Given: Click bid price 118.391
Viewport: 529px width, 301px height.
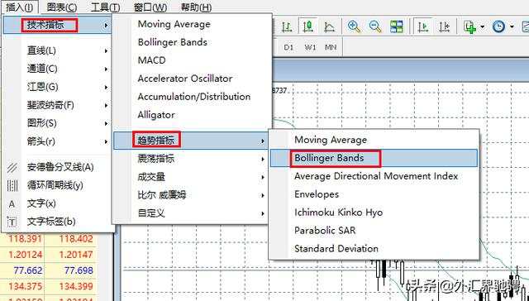Looking at the screenshot, I should point(26,239).
